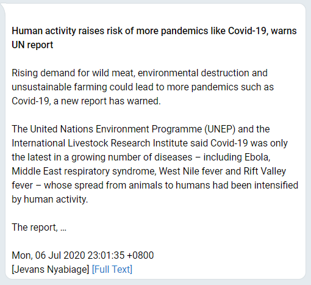The width and height of the screenshot is (311, 285).
Task: Click the truncated text 'The report, …'
Action: tap(39, 227)
